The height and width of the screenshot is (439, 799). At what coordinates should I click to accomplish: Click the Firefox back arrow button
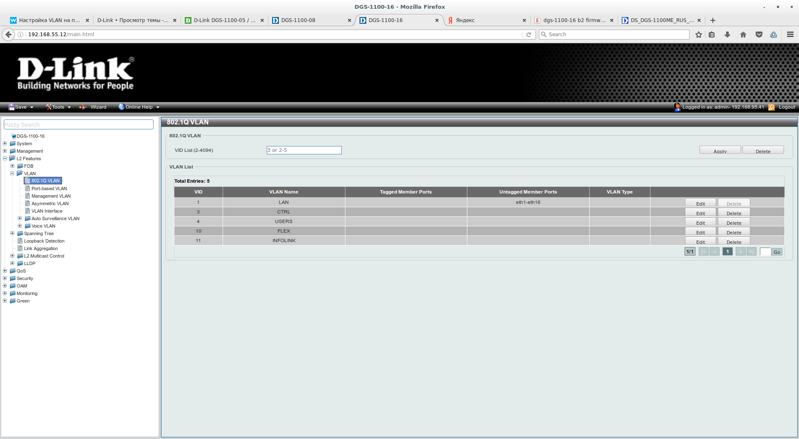click(x=8, y=35)
